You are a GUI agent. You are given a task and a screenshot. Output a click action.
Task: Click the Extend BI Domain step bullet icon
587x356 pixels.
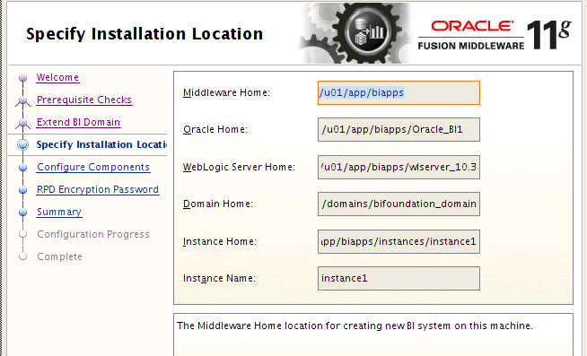pyautogui.click(x=22, y=123)
